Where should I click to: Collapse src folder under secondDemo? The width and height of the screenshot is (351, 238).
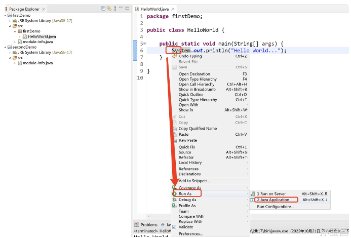10,58
